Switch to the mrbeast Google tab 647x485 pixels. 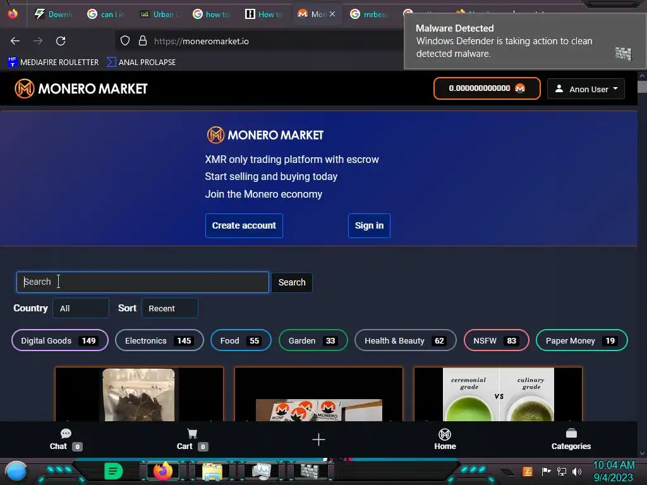369,14
